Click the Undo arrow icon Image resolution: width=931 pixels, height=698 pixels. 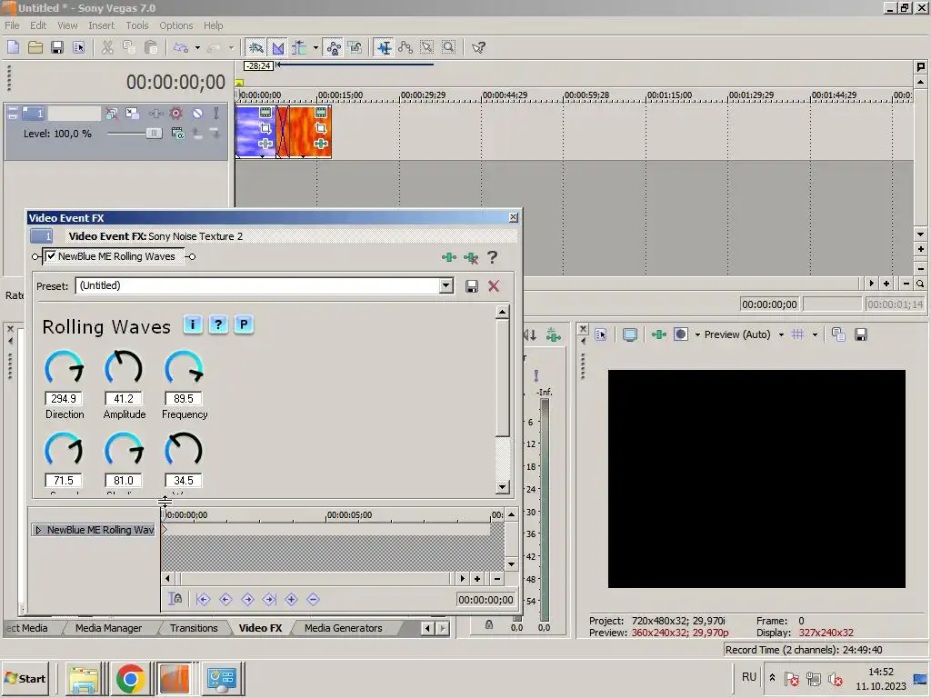point(181,47)
